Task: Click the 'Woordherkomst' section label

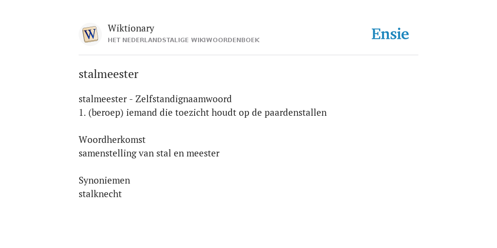Action: [x=112, y=139]
